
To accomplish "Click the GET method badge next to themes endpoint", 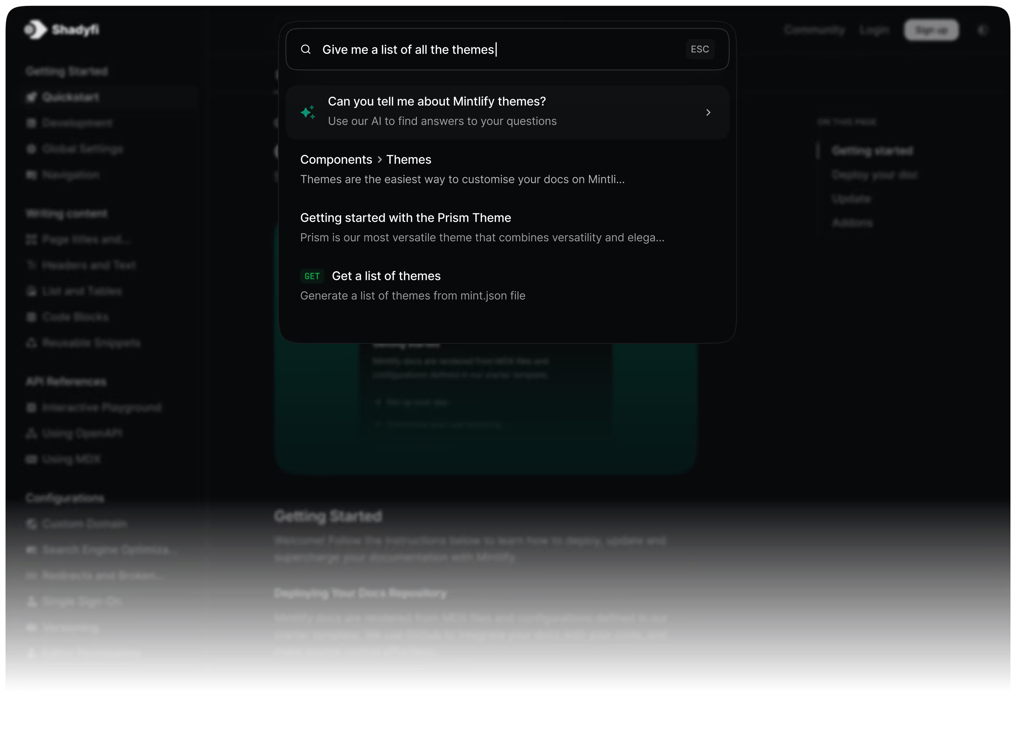I will (312, 276).
